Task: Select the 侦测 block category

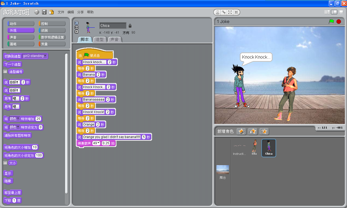Action: pyautogui.click(x=52, y=31)
